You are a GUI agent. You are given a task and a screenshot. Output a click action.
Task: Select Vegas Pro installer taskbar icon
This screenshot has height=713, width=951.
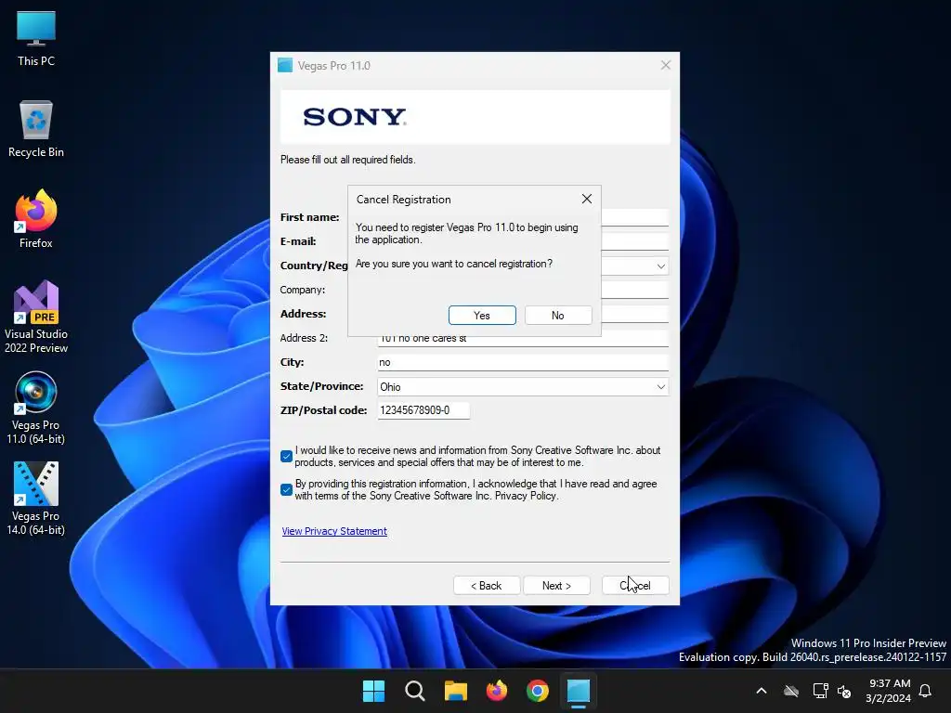(x=579, y=691)
